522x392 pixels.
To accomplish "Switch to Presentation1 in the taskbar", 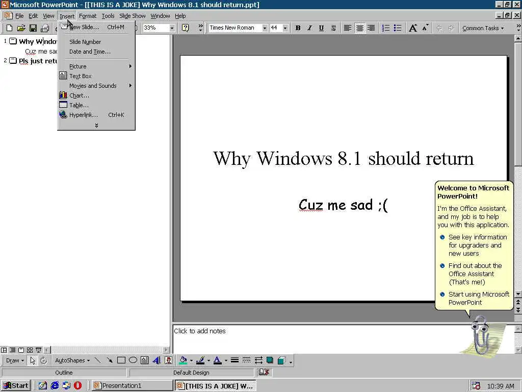I will [132, 385].
